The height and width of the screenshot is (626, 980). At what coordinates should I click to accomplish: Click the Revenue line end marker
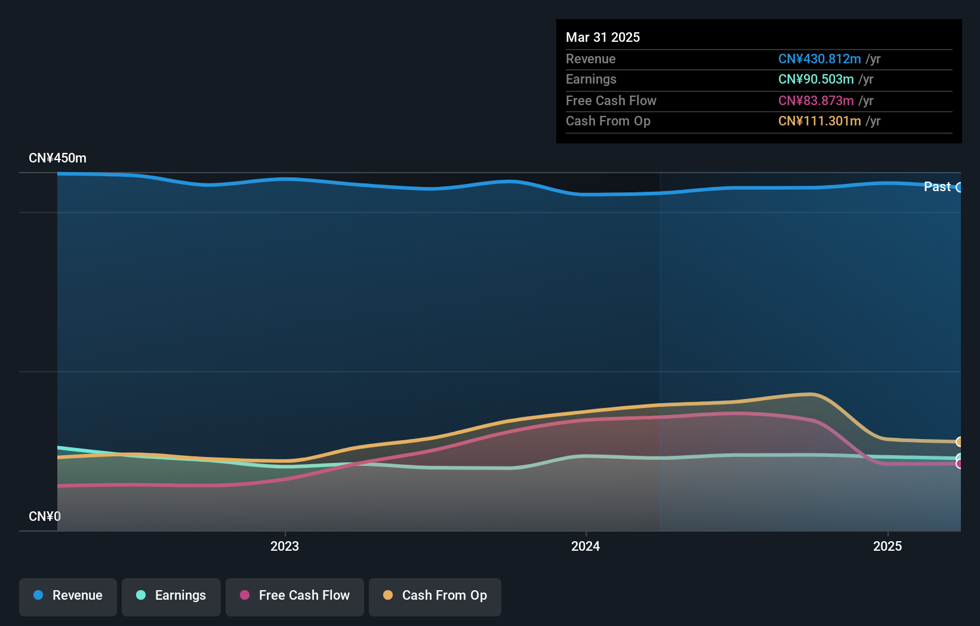[x=960, y=188]
